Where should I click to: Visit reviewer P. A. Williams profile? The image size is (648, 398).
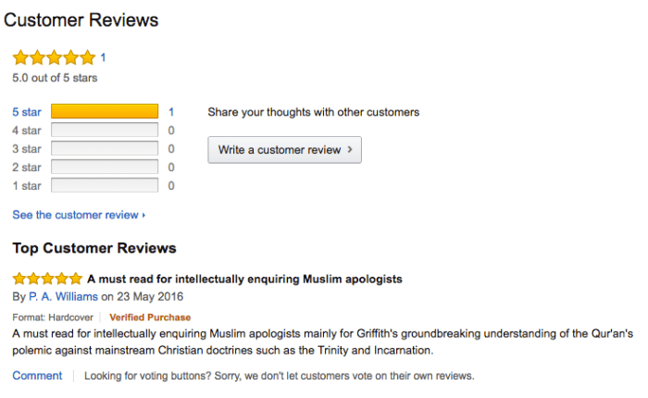(x=63, y=297)
